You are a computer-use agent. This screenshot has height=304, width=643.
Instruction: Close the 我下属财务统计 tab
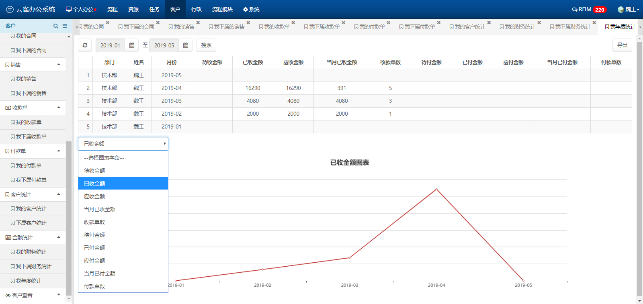[x=594, y=22]
